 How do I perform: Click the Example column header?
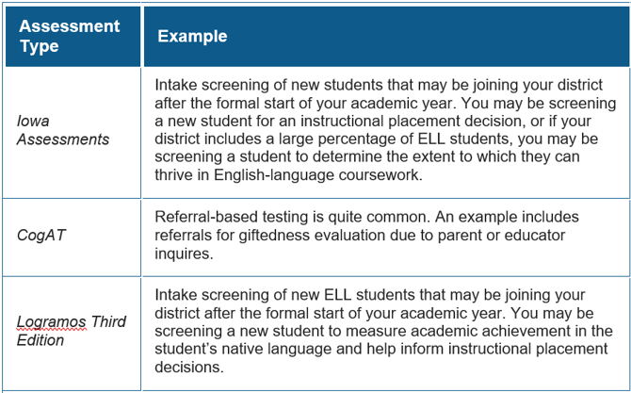[x=386, y=36]
